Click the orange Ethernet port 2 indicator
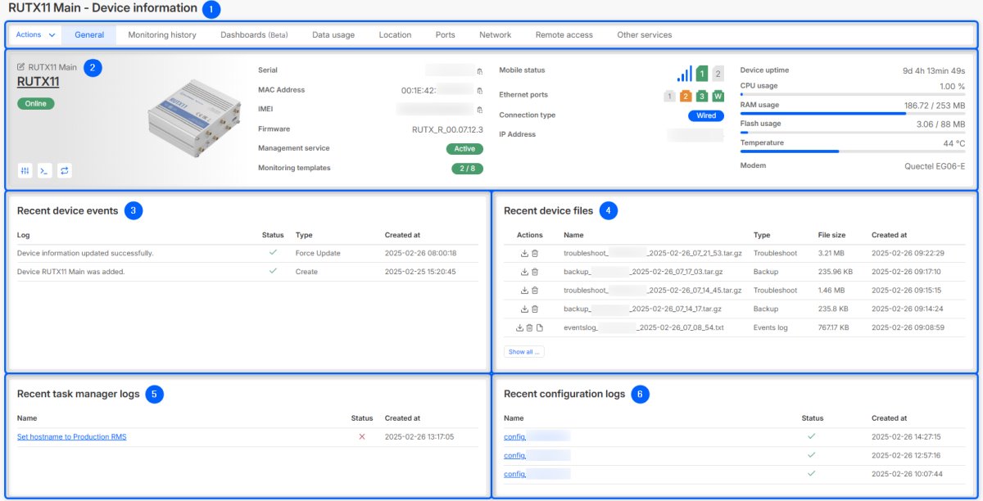 tap(686, 96)
